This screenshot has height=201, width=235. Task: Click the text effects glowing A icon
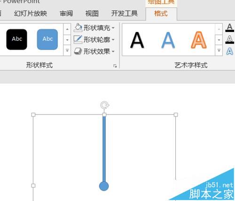230,51
